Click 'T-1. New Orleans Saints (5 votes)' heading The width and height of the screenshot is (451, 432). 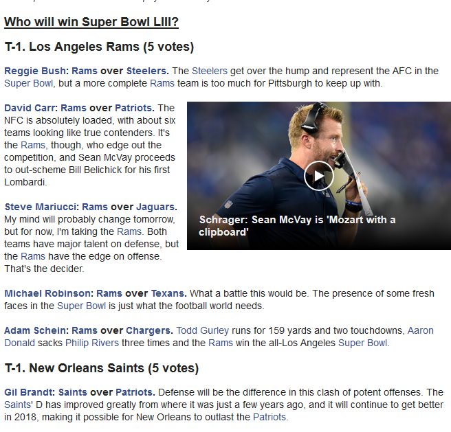coord(102,368)
